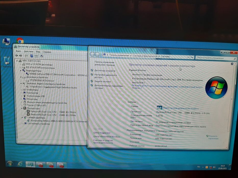
Task: Open the Действие menu in Device Manager
Action: pyautogui.click(x=29, y=51)
